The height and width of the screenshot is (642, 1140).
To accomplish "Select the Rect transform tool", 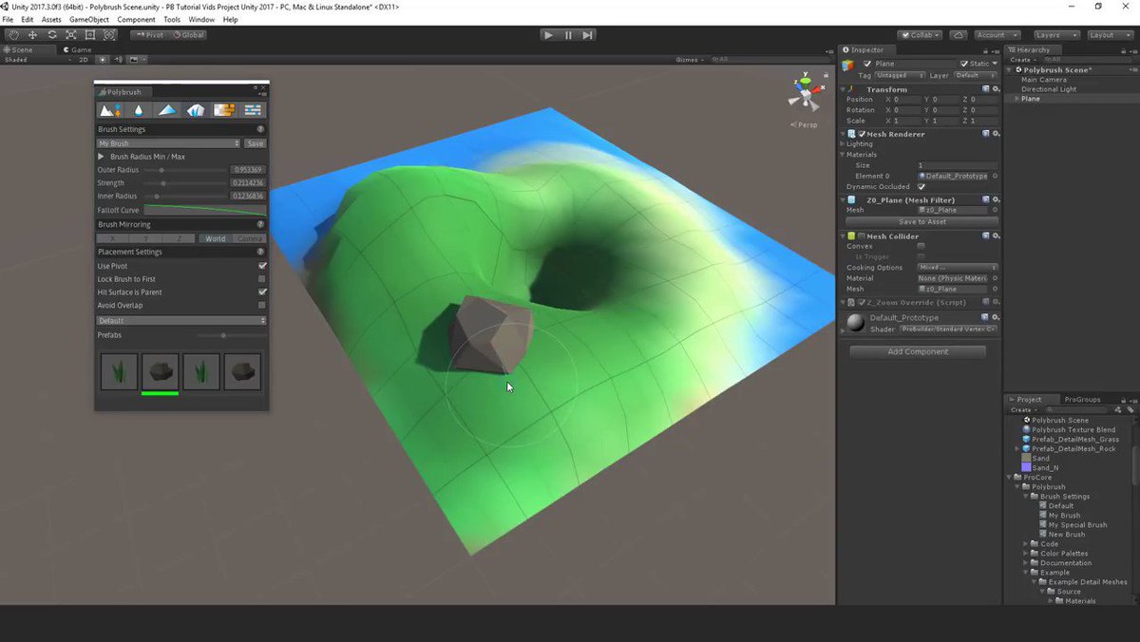I will click(90, 35).
